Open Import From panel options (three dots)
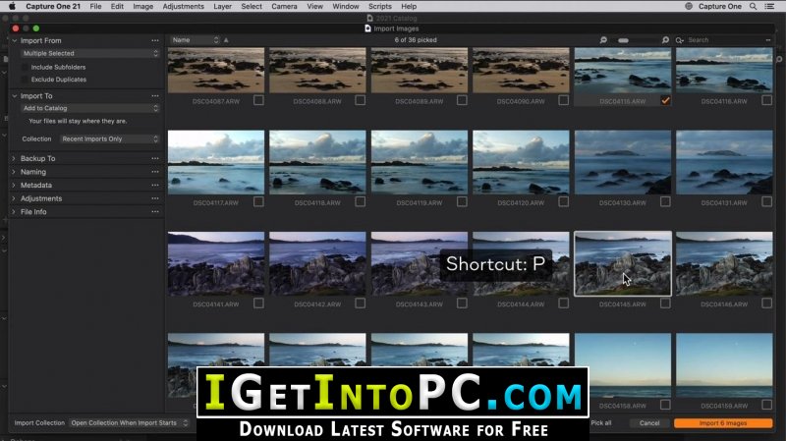This screenshot has width=786, height=441. (154, 40)
